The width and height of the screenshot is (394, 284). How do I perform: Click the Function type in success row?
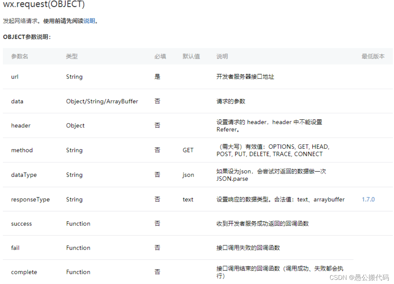tap(78, 224)
